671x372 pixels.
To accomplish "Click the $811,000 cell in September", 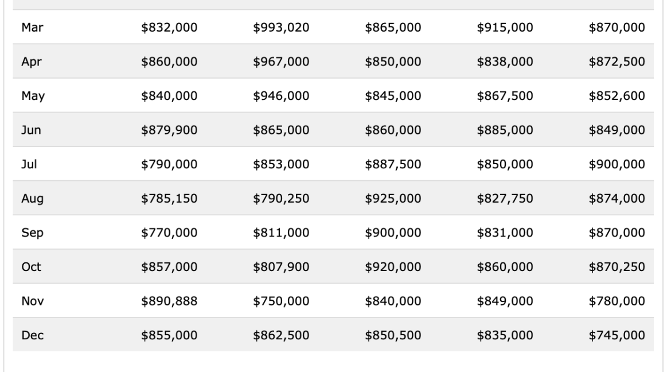I will (282, 232).
